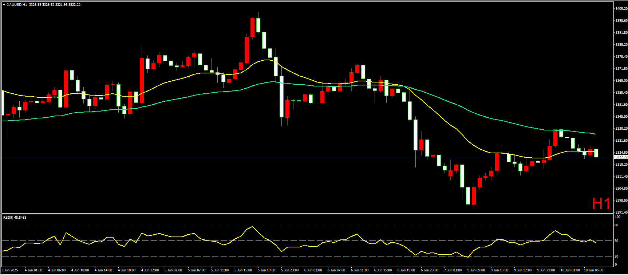
Task: Click the 5 Jun 07:00 timestamp
Action: [197, 270]
